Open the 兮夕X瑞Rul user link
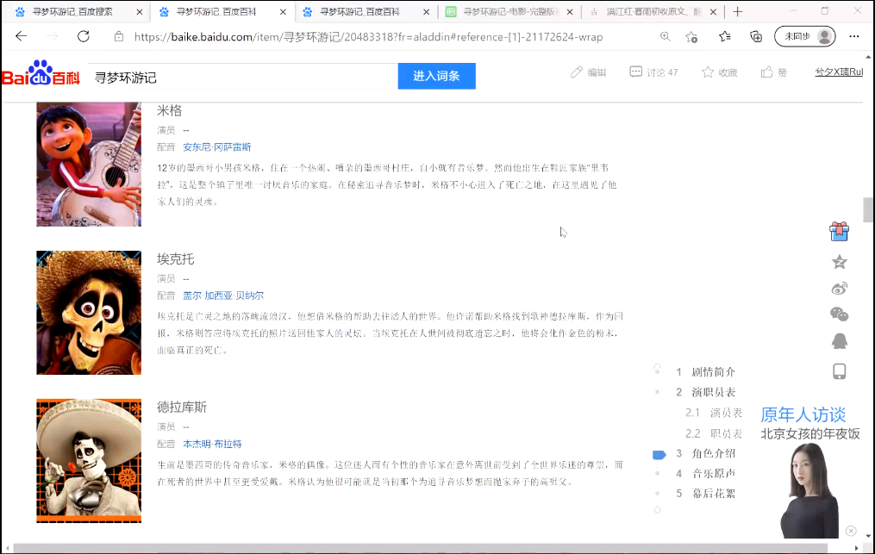 pyautogui.click(x=839, y=72)
